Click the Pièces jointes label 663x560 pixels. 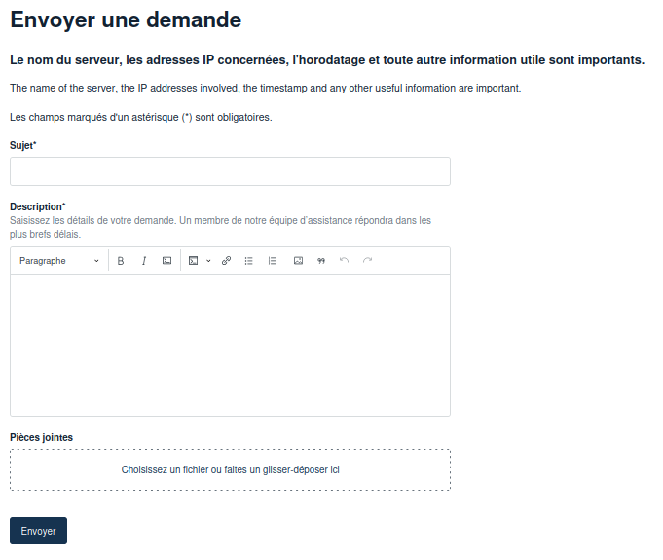pos(41,437)
